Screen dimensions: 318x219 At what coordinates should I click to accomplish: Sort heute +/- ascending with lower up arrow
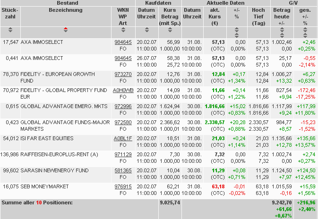[282, 34]
